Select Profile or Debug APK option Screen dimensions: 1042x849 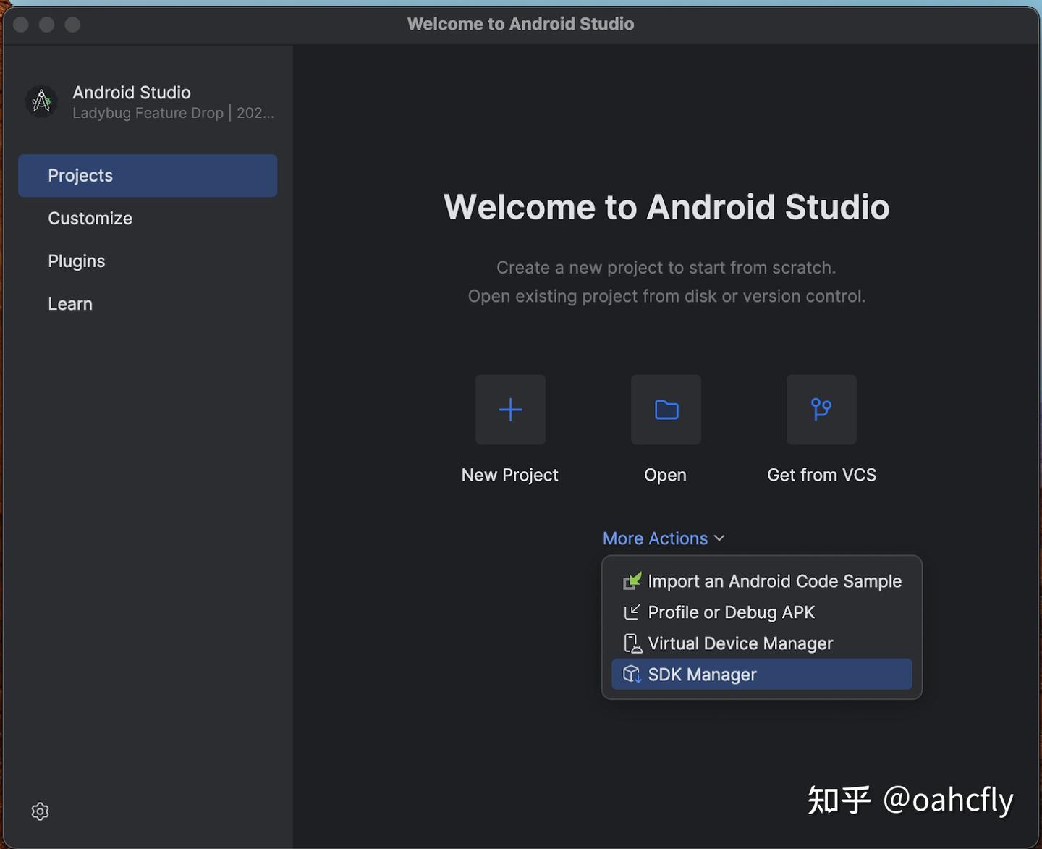731,612
